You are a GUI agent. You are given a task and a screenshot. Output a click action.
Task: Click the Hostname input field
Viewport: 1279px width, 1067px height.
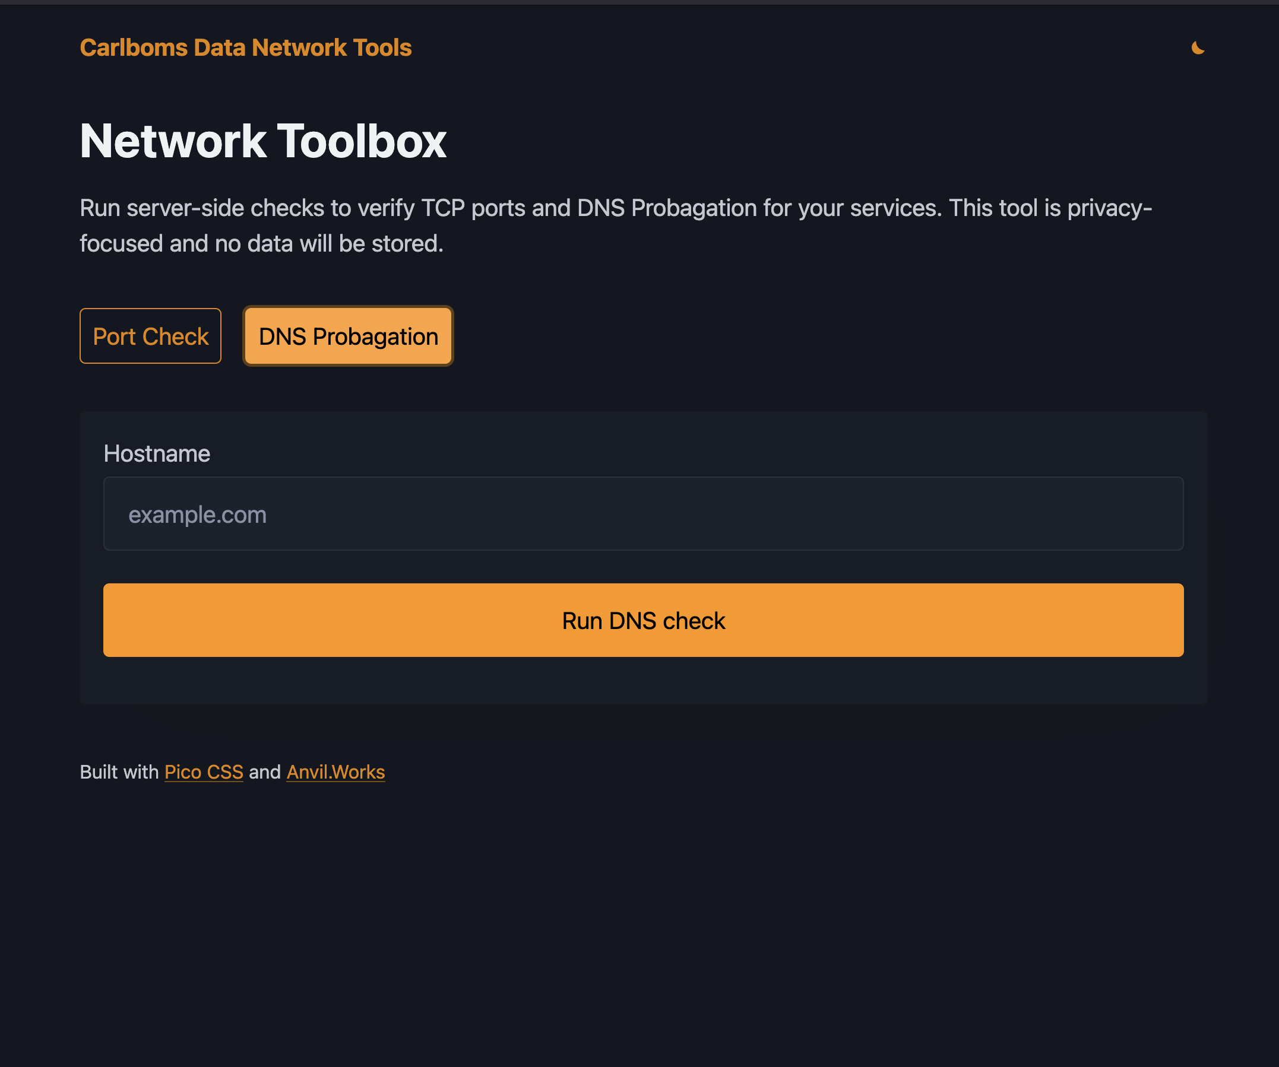click(x=643, y=514)
